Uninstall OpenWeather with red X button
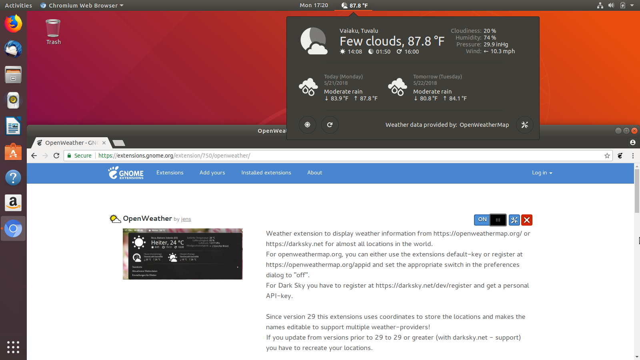The width and height of the screenshot is (640, 360). 527,220
